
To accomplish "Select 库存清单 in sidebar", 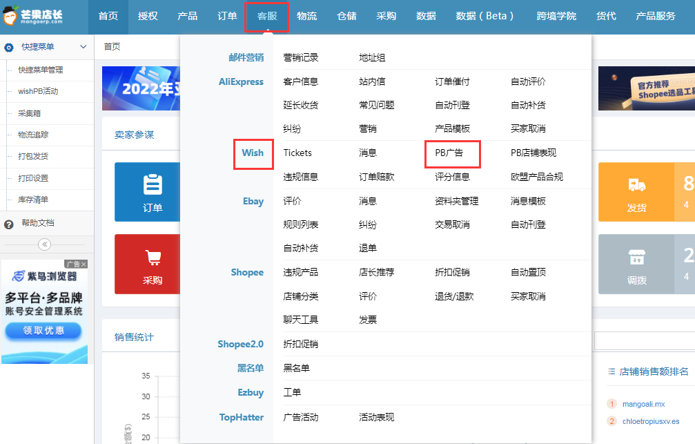I will (33, 200).
